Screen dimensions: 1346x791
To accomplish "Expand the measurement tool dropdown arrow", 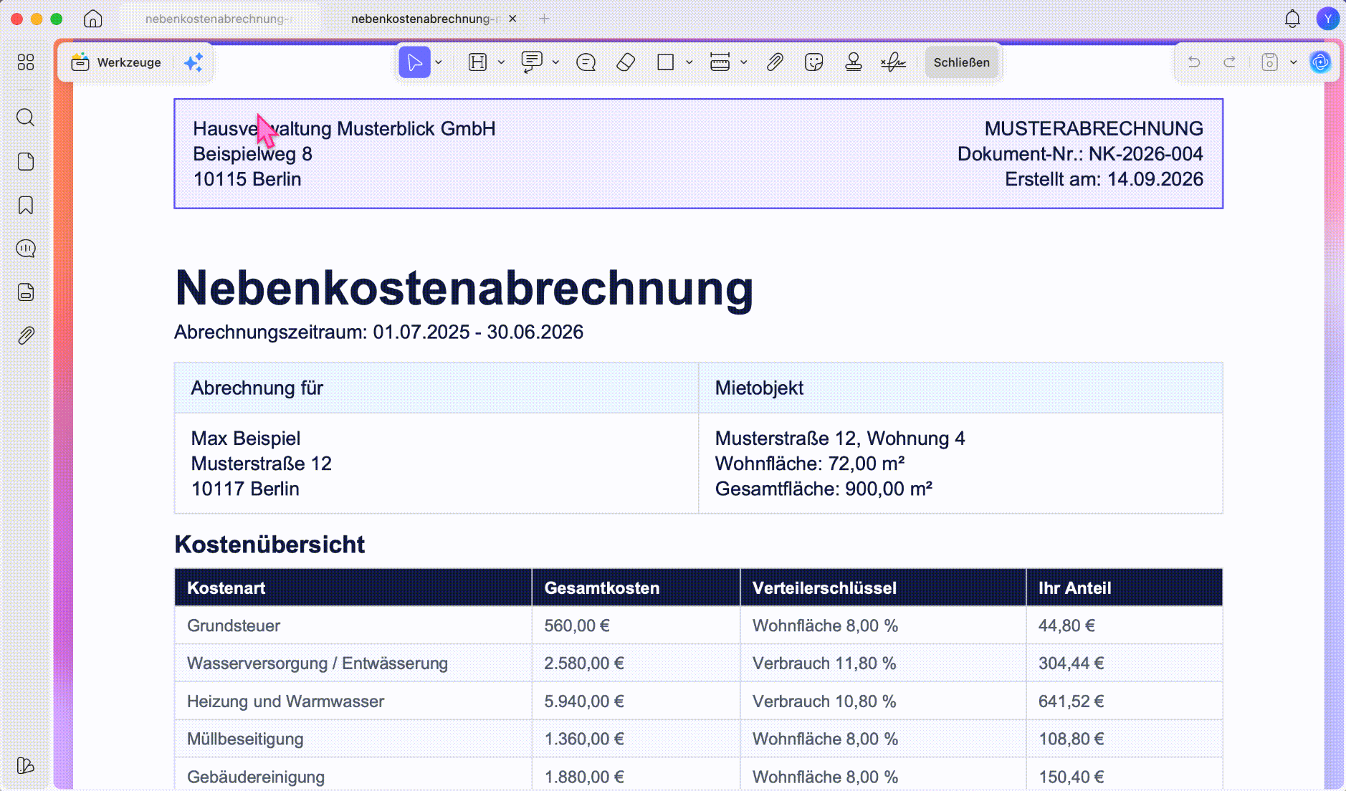I will point(744,62).
